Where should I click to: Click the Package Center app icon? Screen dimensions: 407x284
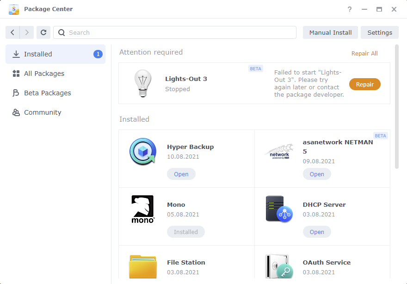pos(14,9)
